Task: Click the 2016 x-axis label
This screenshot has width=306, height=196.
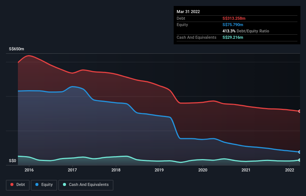Action: [29, 170]
